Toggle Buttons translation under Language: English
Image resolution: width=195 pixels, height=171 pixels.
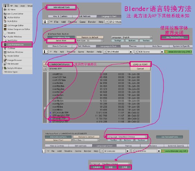[132, 41]
